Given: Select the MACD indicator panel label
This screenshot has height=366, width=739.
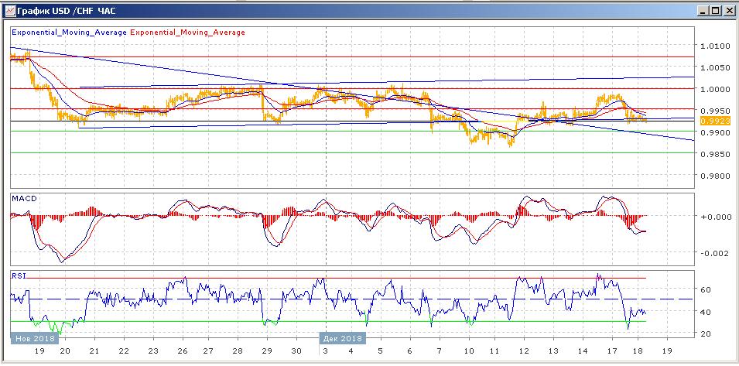Looking at the screenshot, I should (22, 199).
